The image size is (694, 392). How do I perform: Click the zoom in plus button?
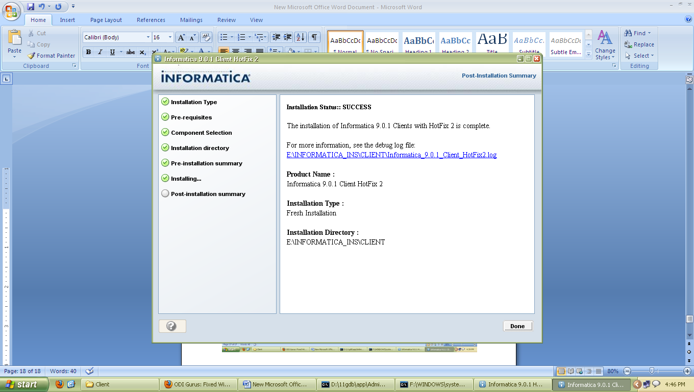[x=687, y=371]
